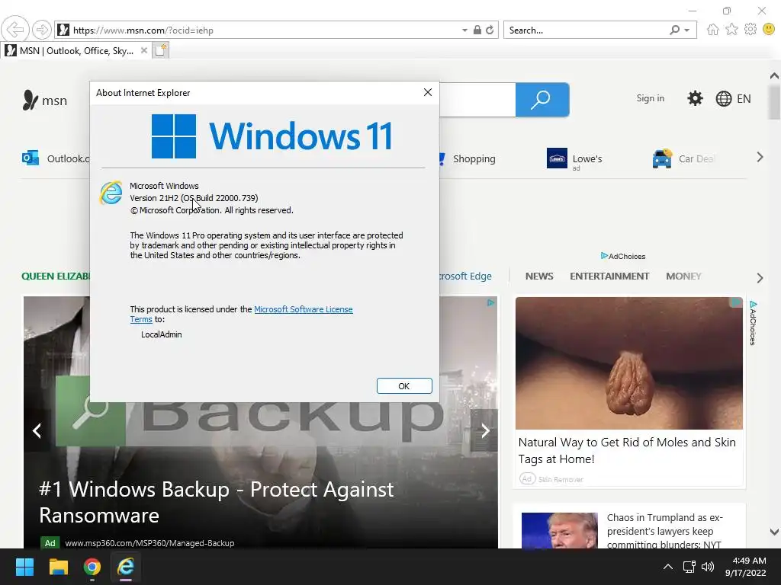The width and height of the screenshot is (781, 585).
Task: Click the vertical scrollbar thumb
Action: click(x=774, y=102)
